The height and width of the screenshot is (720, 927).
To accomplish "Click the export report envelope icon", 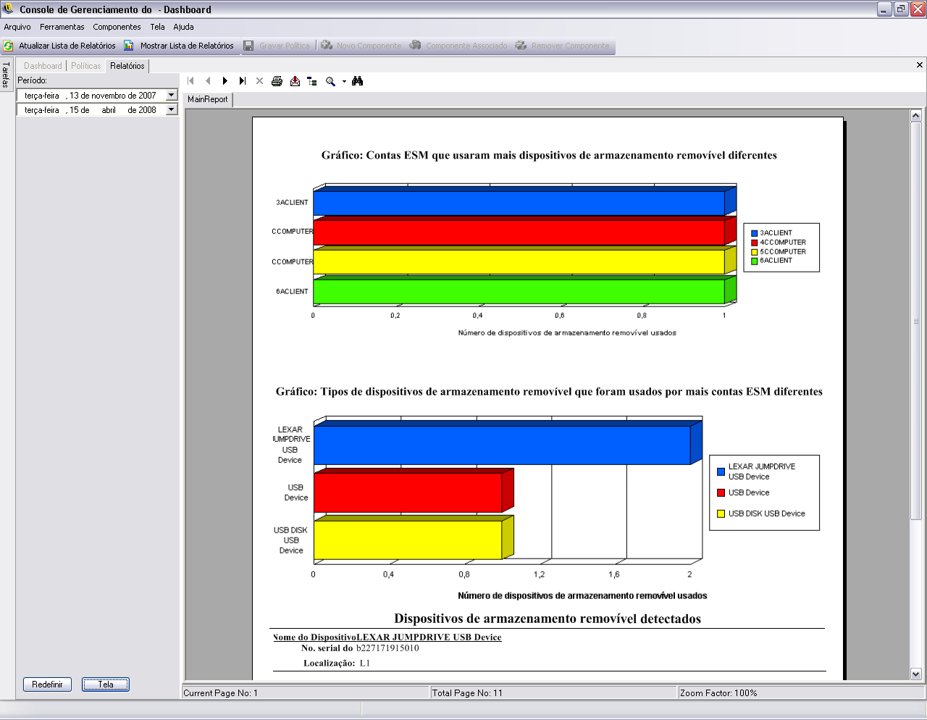I will tap(295, 81).
